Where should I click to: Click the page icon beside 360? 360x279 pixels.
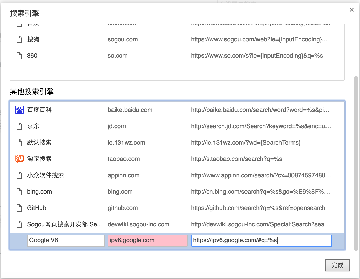pos(19,56)
